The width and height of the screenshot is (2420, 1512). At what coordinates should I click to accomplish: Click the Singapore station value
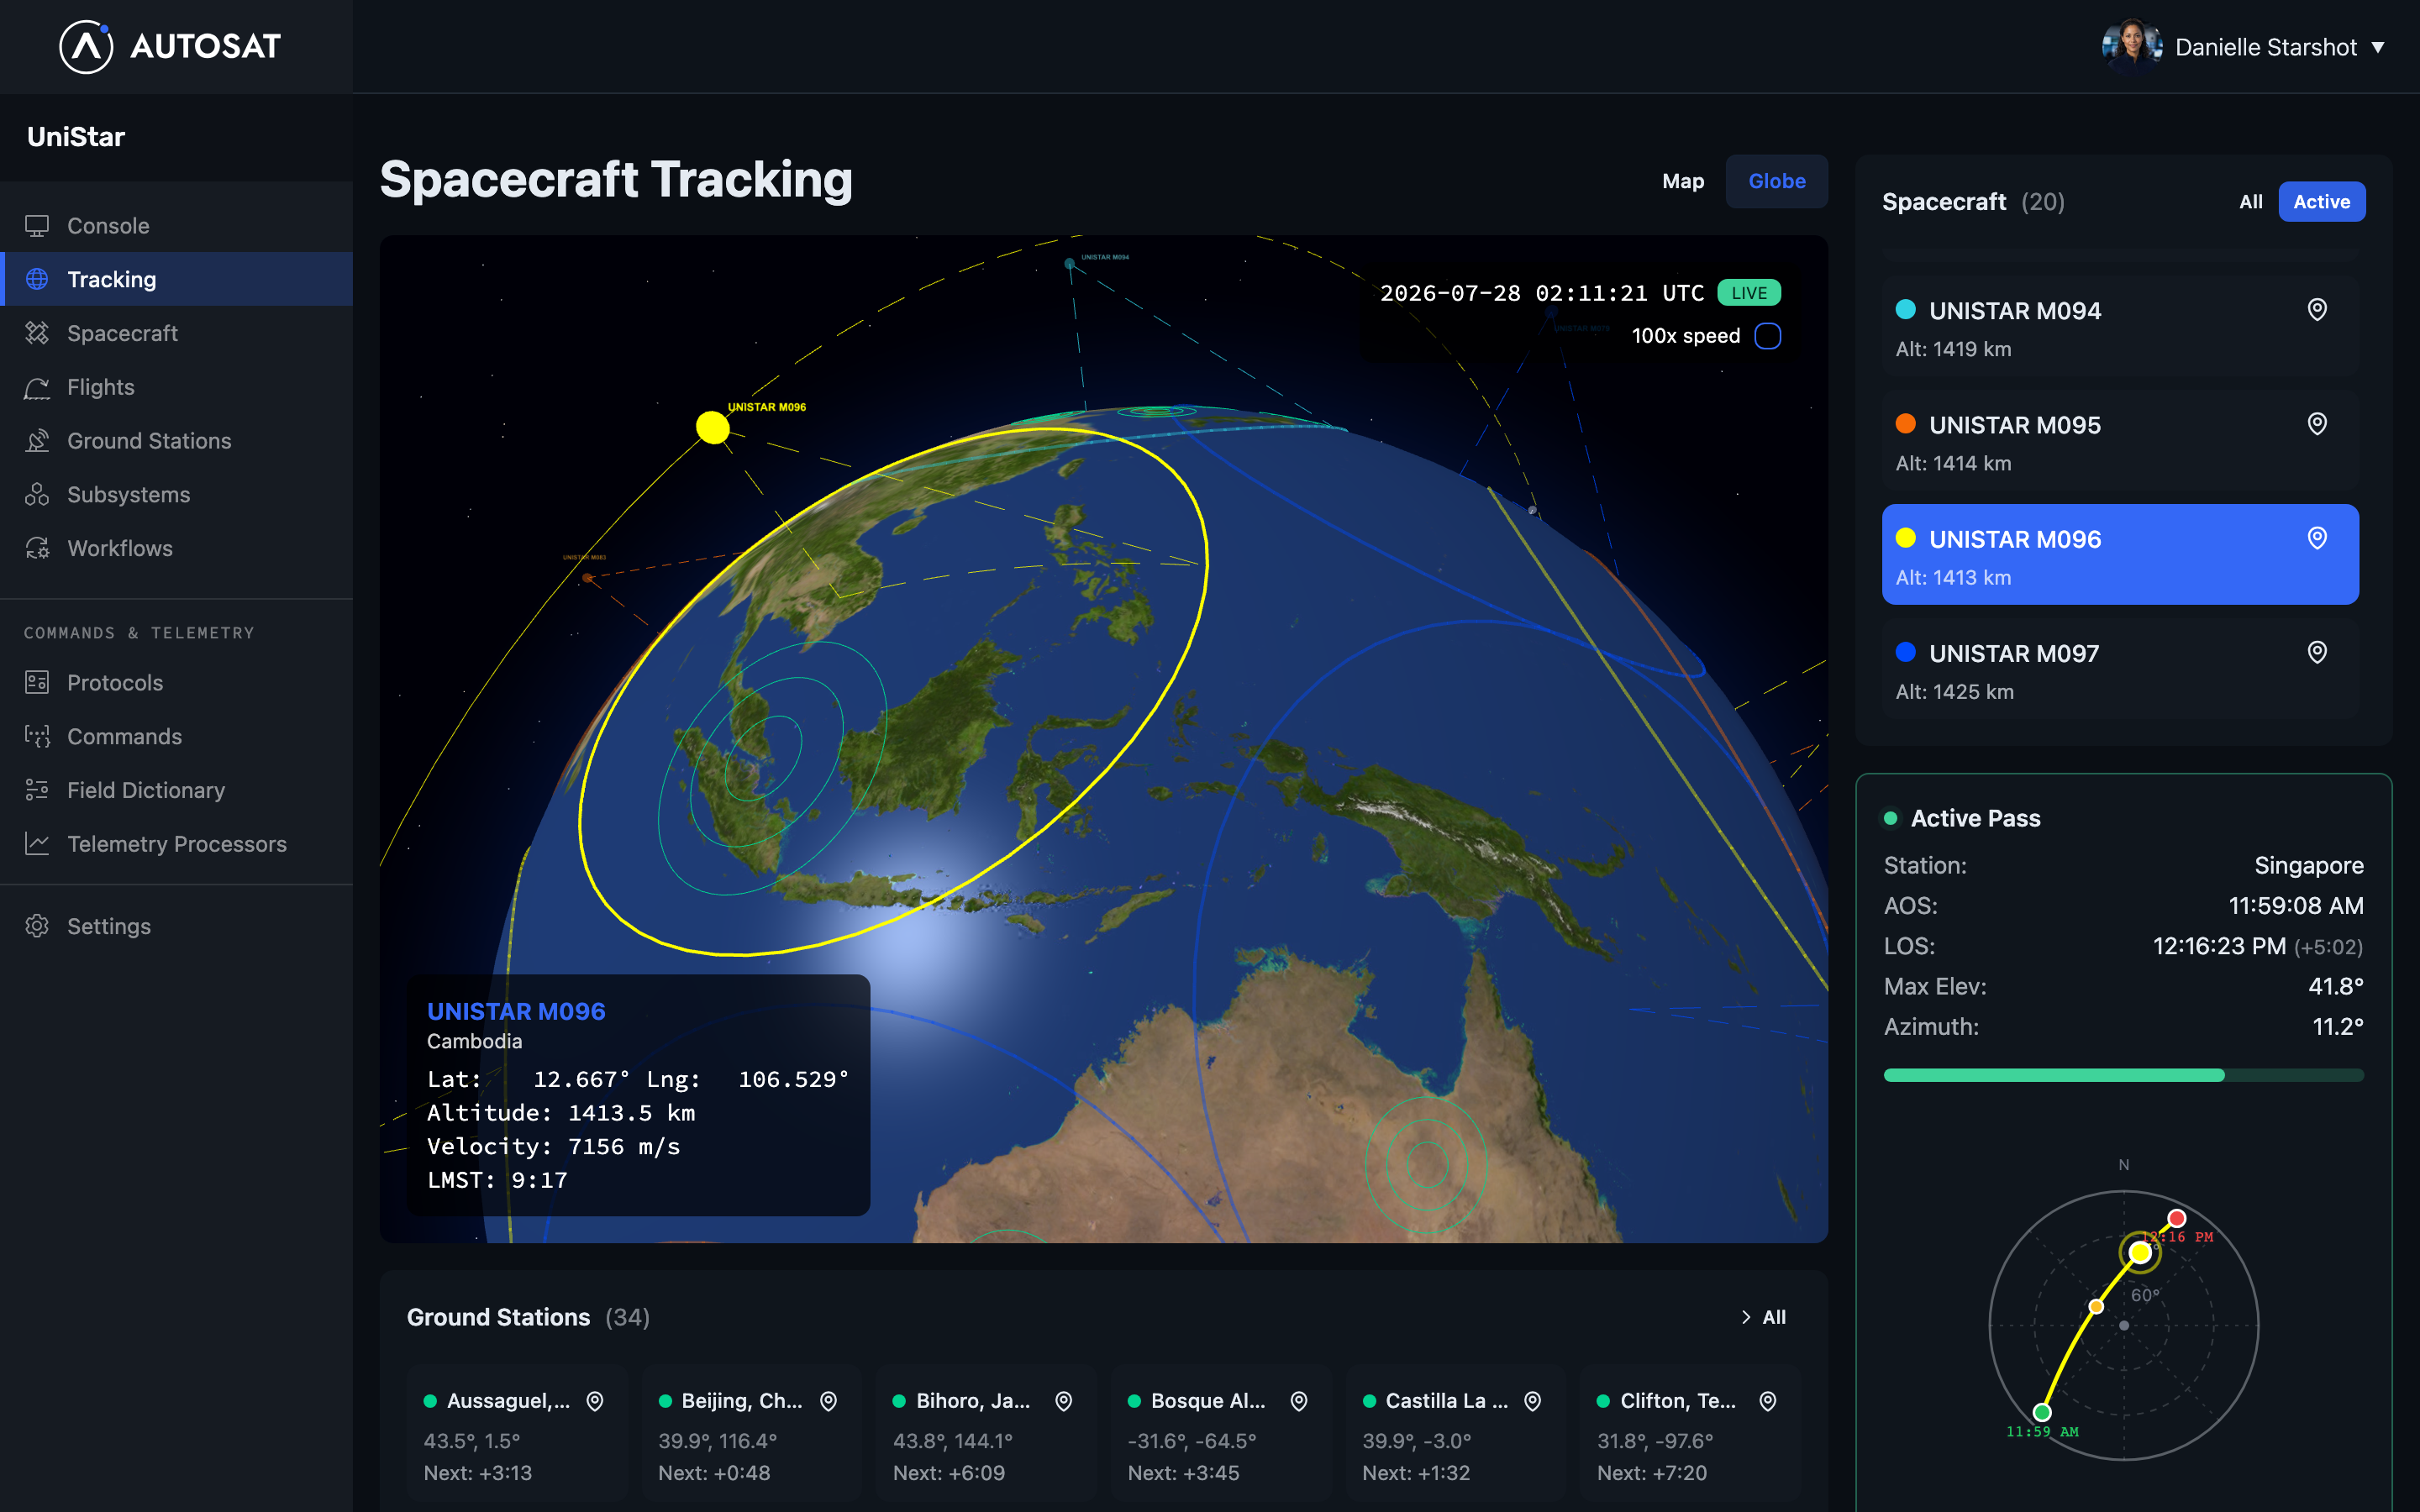[2309, 865]
